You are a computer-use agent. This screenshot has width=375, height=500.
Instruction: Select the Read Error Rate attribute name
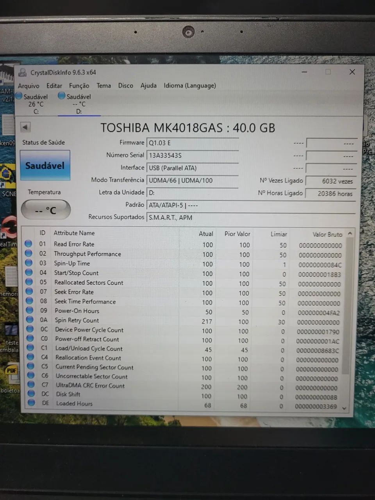pos(74,244)
